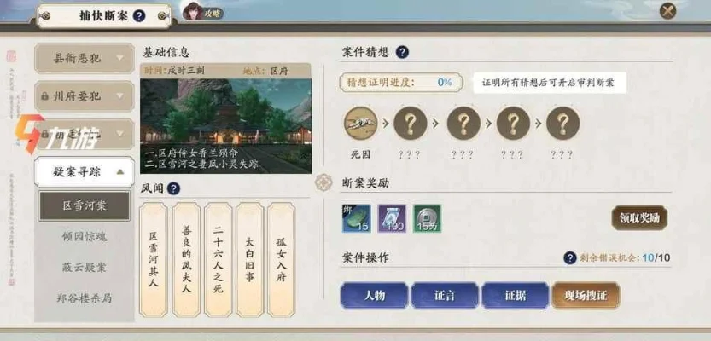Open the 人物 button

374,296
